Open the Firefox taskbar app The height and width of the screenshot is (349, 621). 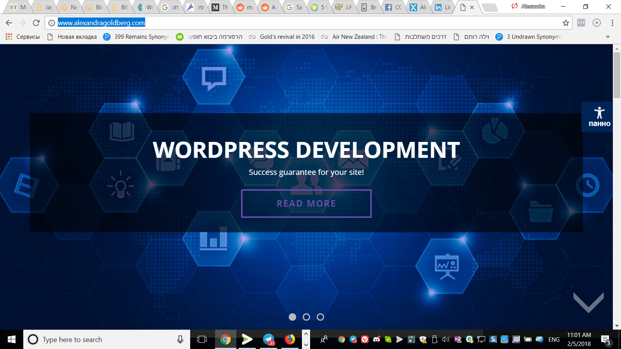point(290,339)
